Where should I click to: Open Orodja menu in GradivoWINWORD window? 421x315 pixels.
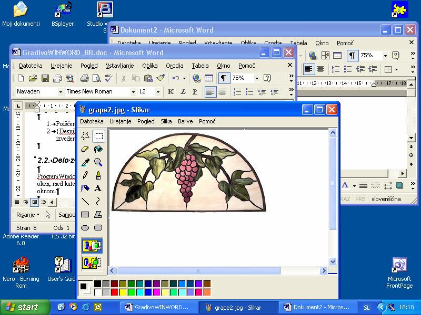[x=175, y=66]
